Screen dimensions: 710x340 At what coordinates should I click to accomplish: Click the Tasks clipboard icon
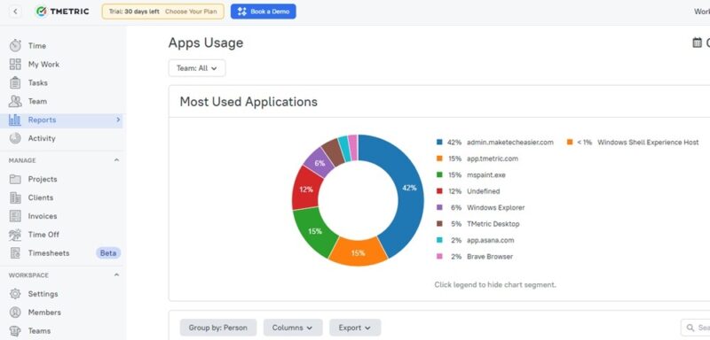point(15,82)
